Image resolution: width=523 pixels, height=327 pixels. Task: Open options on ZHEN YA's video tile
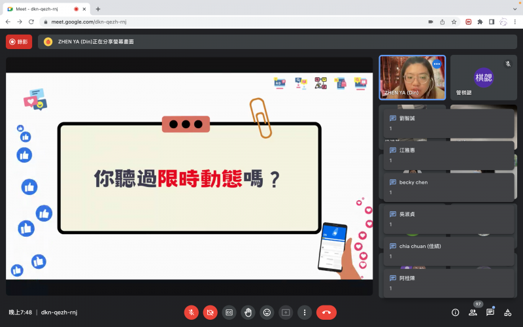(x=437, y=64)
